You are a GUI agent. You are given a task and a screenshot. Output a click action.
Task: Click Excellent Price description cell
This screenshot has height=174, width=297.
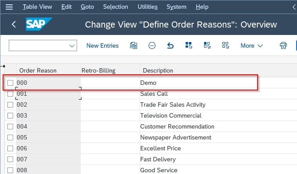click(x=219, y=148)
